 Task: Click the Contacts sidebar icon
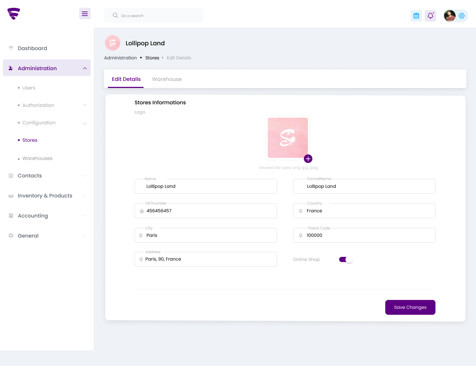click(11, 176)
